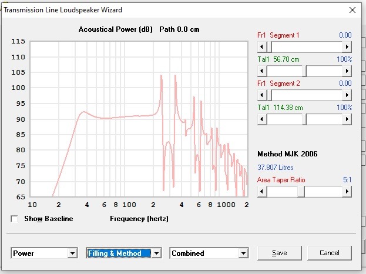Click the Path 0.0 cm label
This screenshot has height=274, width=366.
(x=179, y=29)
